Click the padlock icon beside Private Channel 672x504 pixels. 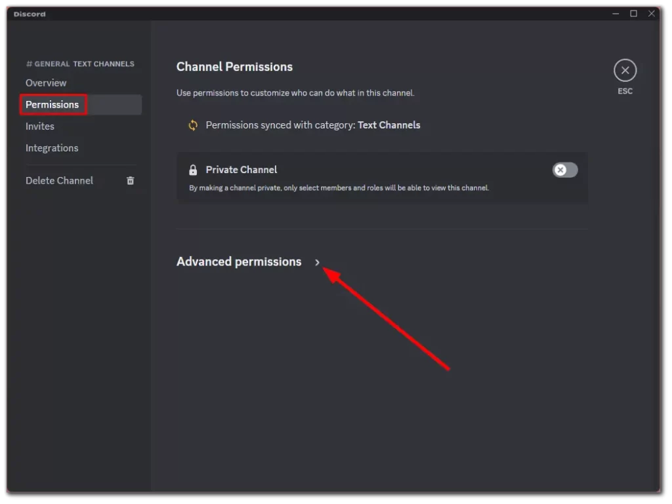click(x=194, y=170)
